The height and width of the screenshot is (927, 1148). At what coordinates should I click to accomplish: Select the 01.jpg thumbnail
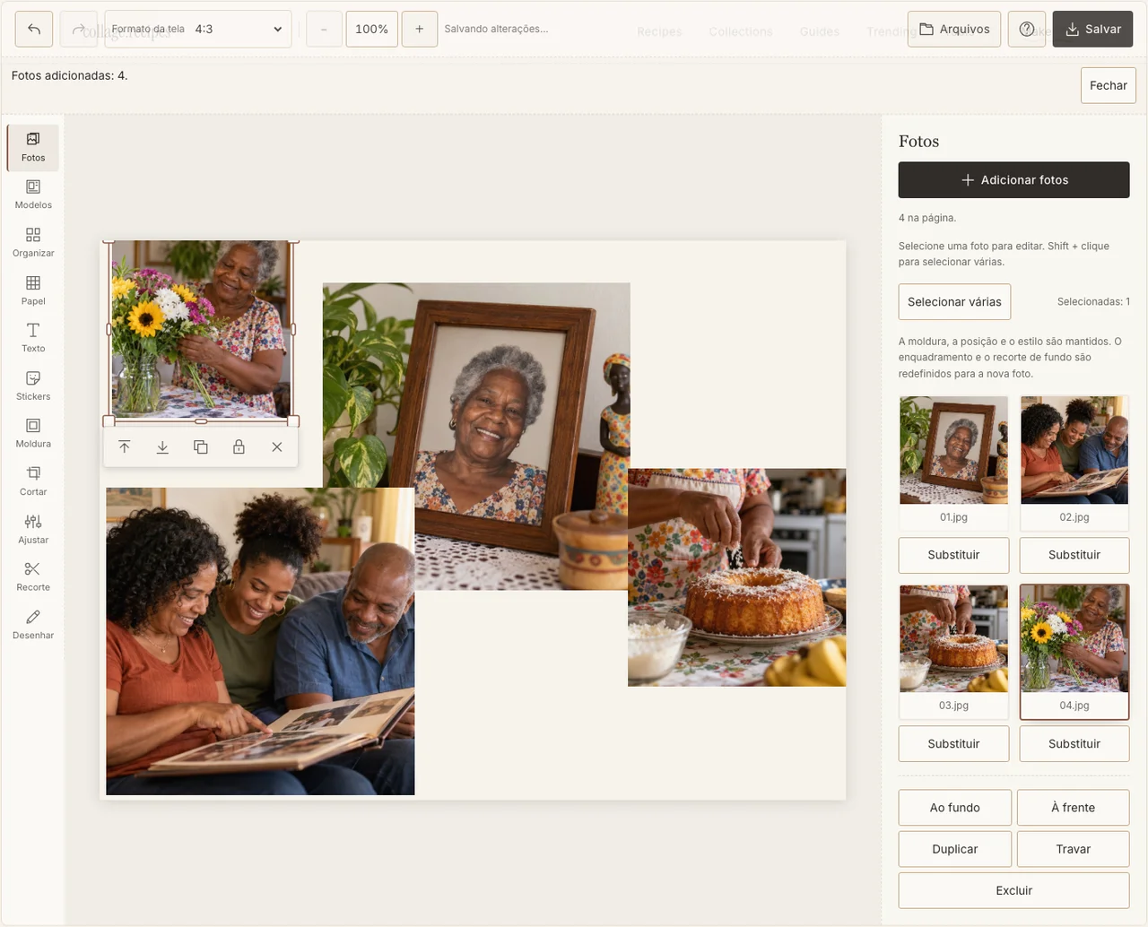click(x=953, y=462)
